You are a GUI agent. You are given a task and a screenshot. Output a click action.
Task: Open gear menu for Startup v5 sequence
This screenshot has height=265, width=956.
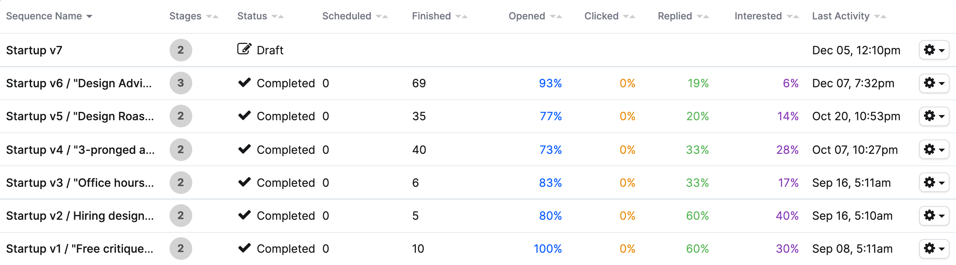click(x=934, y=116)
